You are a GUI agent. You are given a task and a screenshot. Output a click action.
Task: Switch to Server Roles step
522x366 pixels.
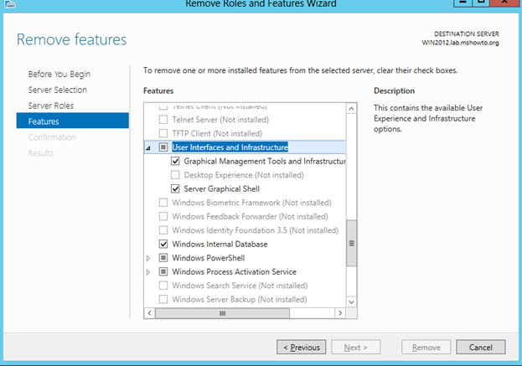(x=51, y=106)
